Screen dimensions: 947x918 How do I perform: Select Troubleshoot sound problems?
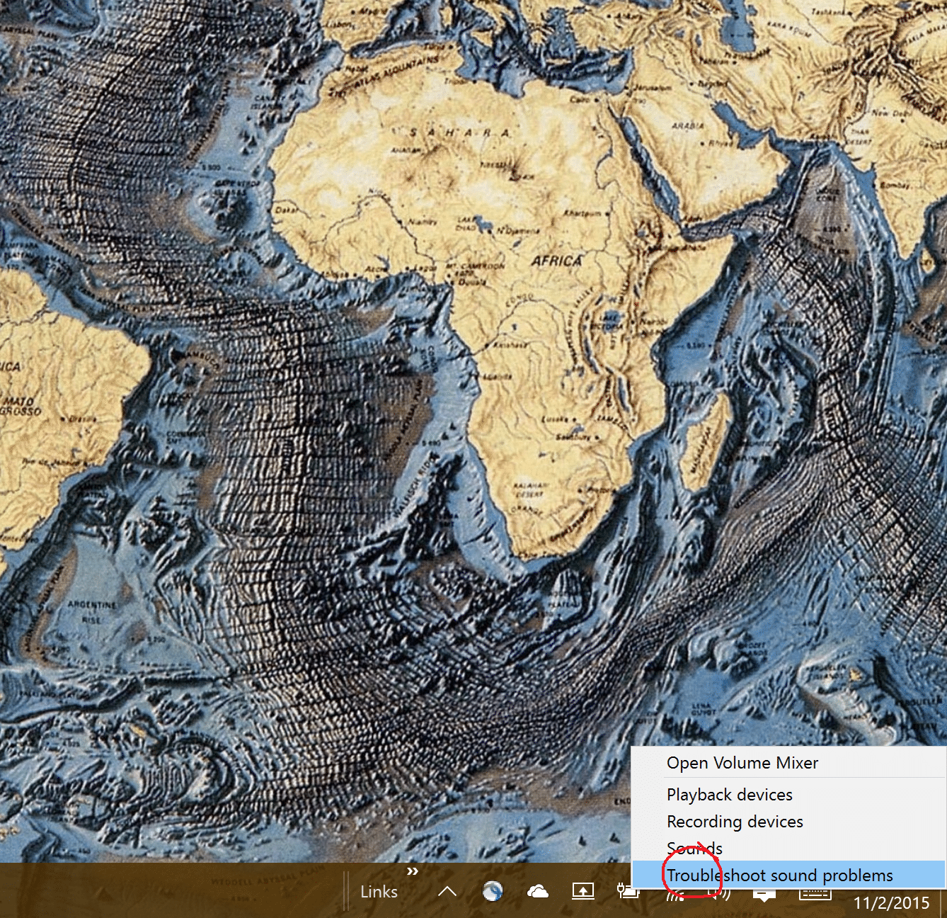(788, 875)
